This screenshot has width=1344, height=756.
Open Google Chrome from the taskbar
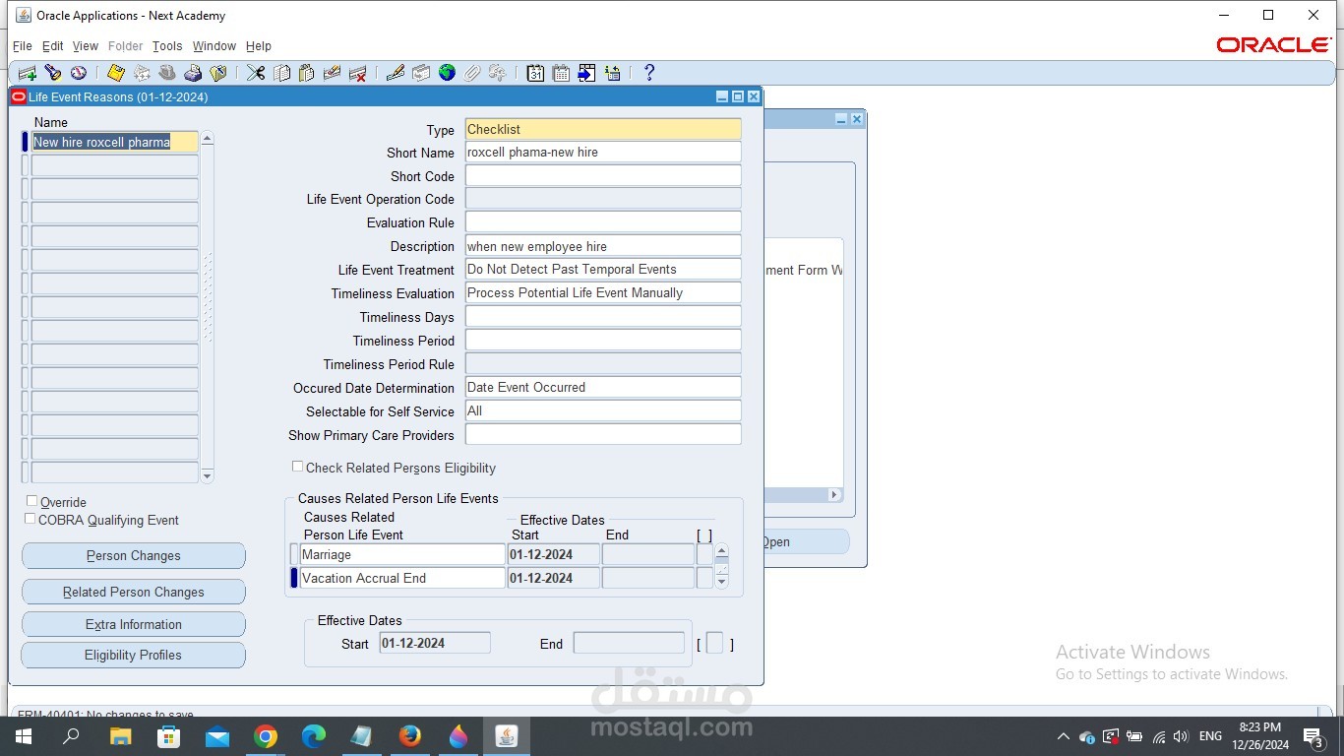(265, 735)
